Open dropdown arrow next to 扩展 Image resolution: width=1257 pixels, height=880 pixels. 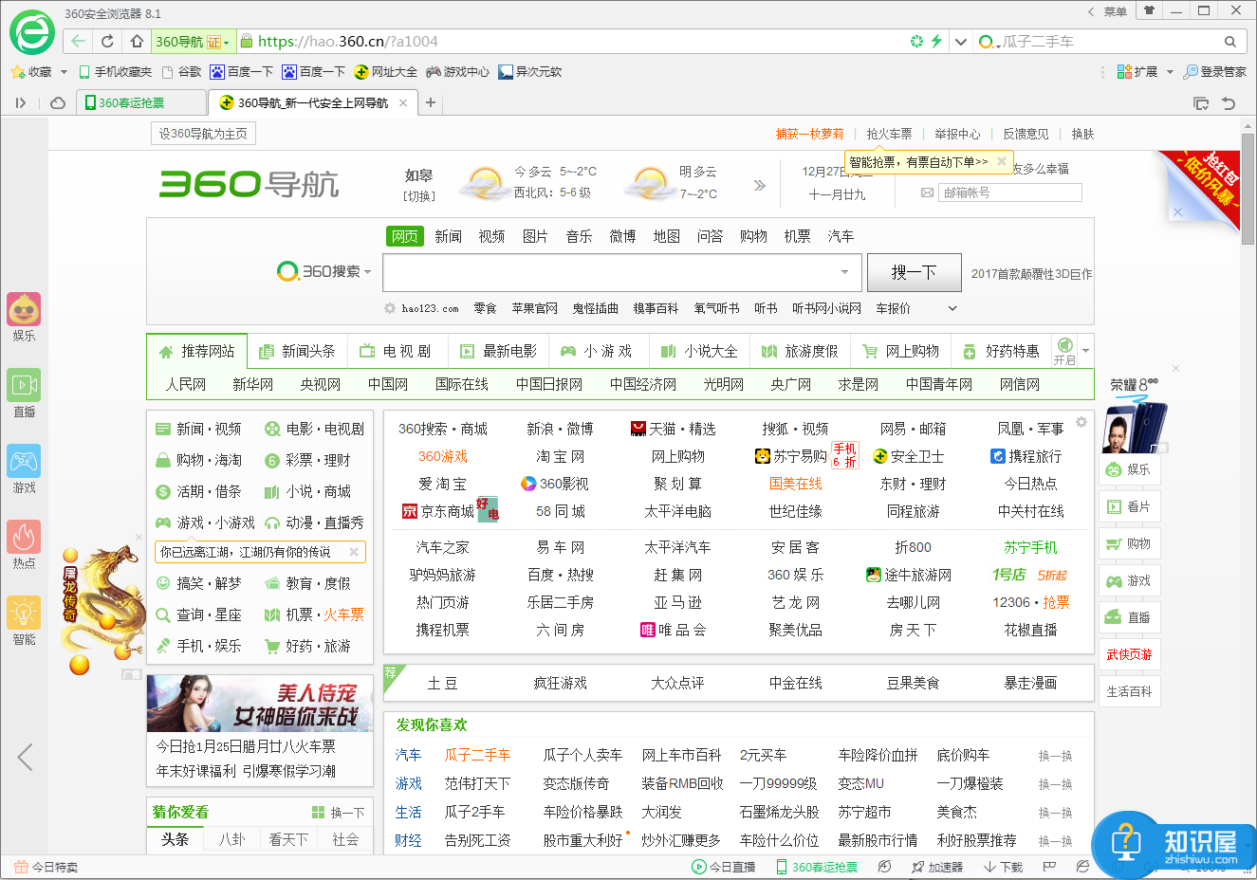coord(1170,71)
